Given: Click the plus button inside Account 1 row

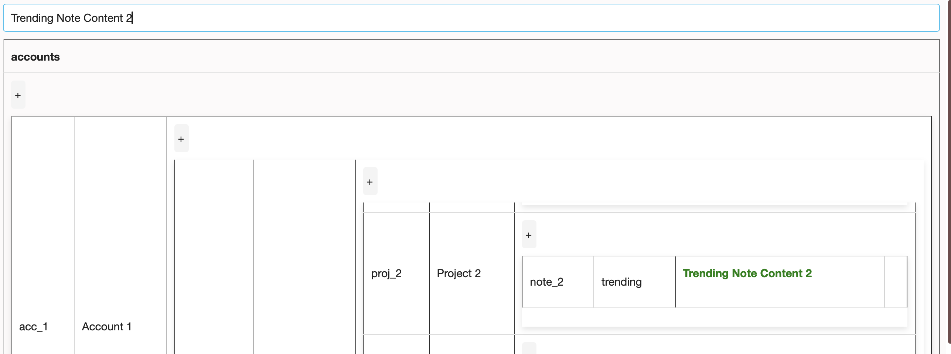Looking at the screenshot, I should pyautogui.click(x=181, y=139).
